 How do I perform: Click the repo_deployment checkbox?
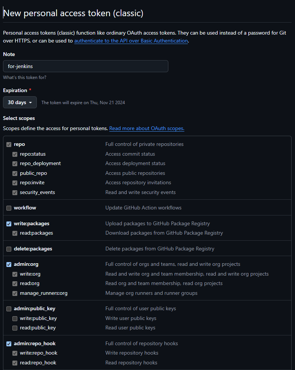point(15,164)
